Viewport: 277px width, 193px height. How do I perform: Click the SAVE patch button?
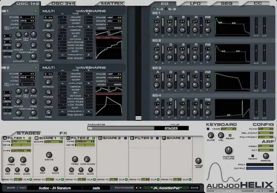[x=194, y=188]
